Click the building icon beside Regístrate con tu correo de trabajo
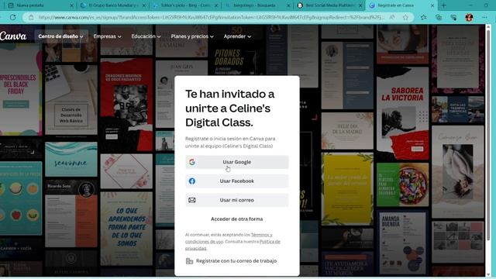The height and width of the screenshot is (279, 496). point(189,261)
